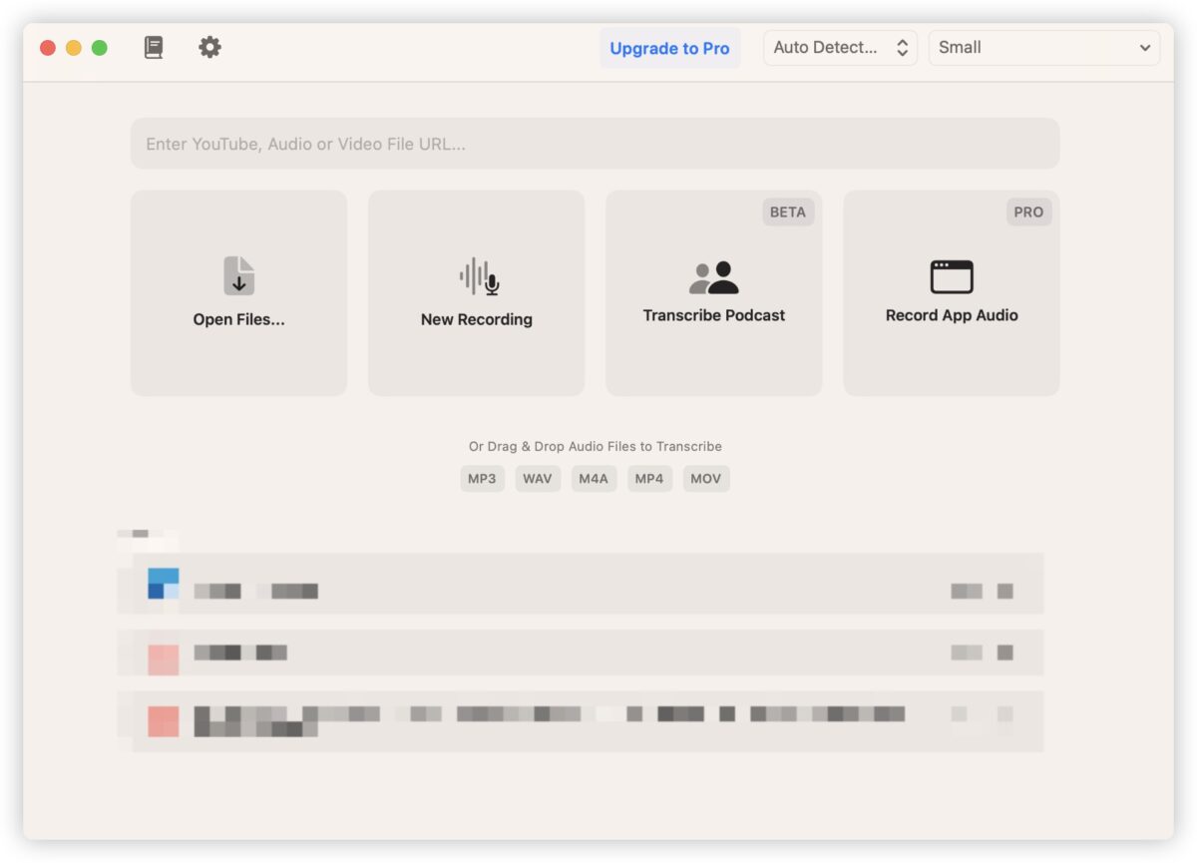
Task: Start a New Recording
Action: (x=476, y=293)
